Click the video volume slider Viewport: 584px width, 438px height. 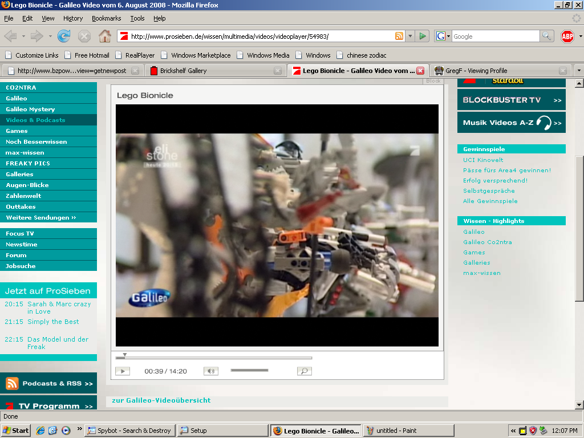(249, 370)
